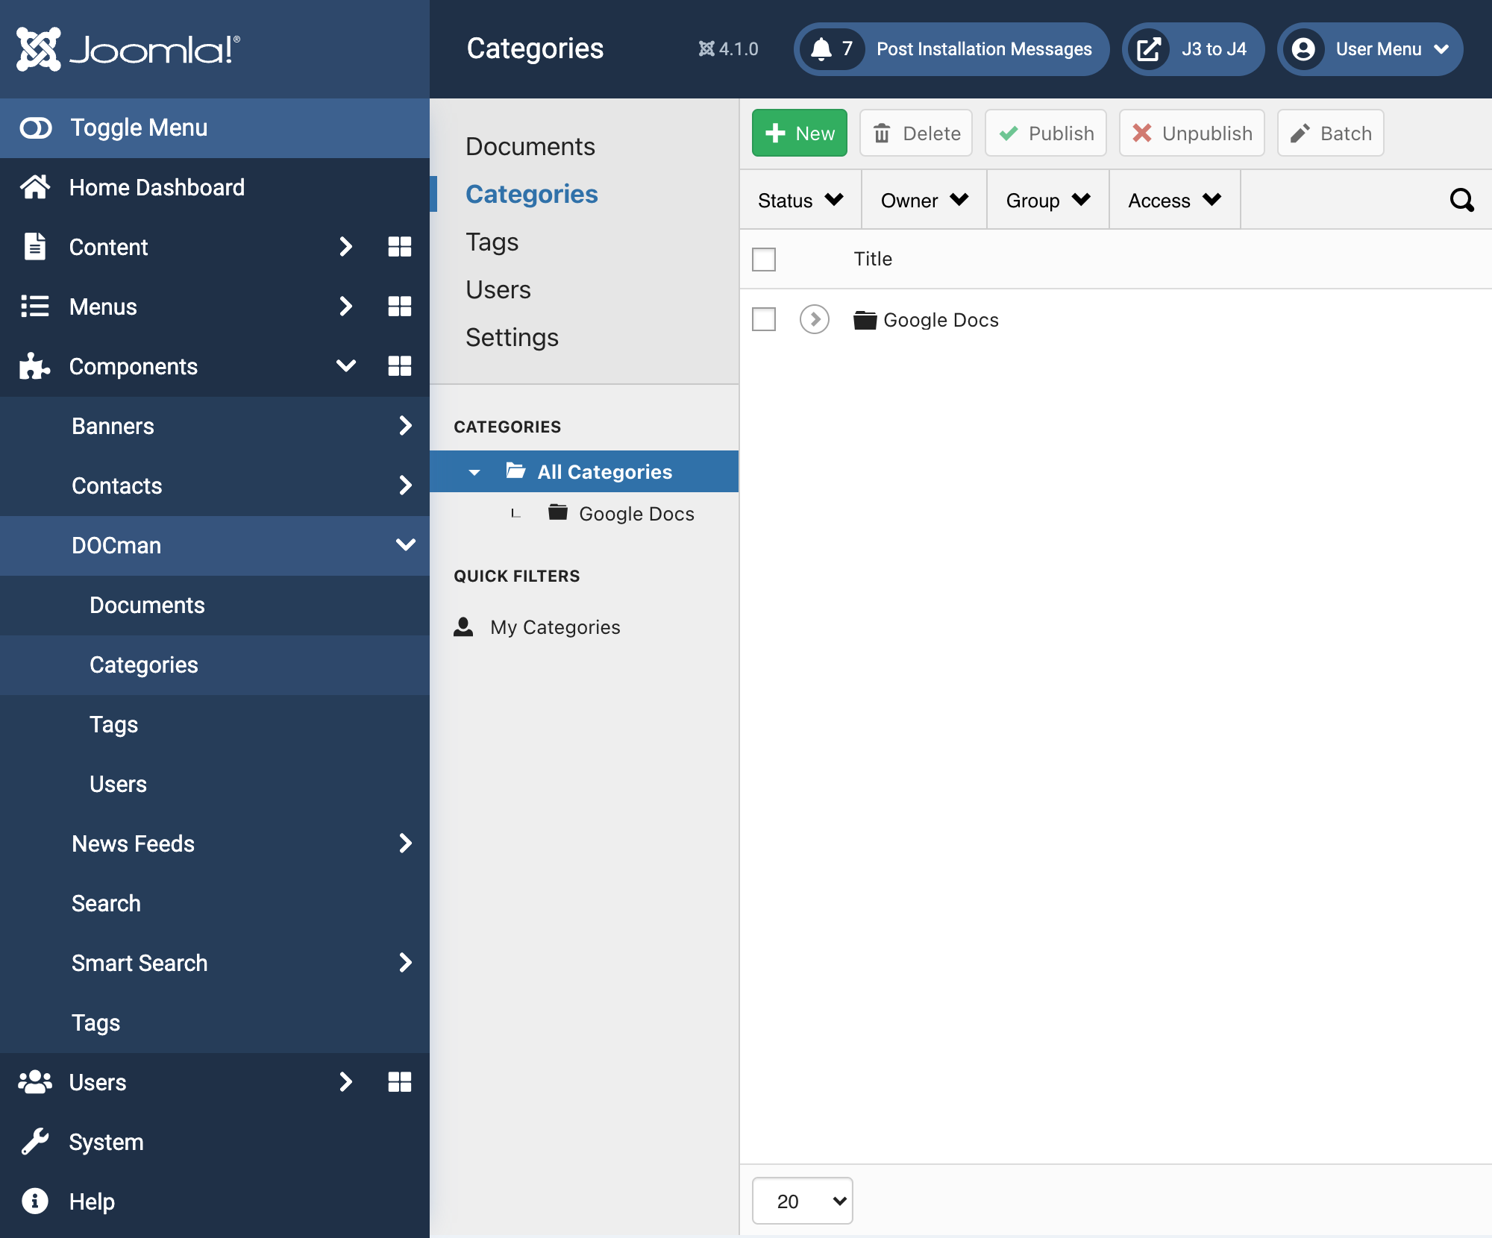Open the Settings section in DOCman navigation

tap(512, 337)
